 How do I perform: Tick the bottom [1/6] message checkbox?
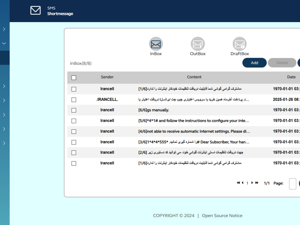(73, 163)
